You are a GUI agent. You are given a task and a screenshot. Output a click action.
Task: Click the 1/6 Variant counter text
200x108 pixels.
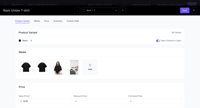click(x=176, y=33)
